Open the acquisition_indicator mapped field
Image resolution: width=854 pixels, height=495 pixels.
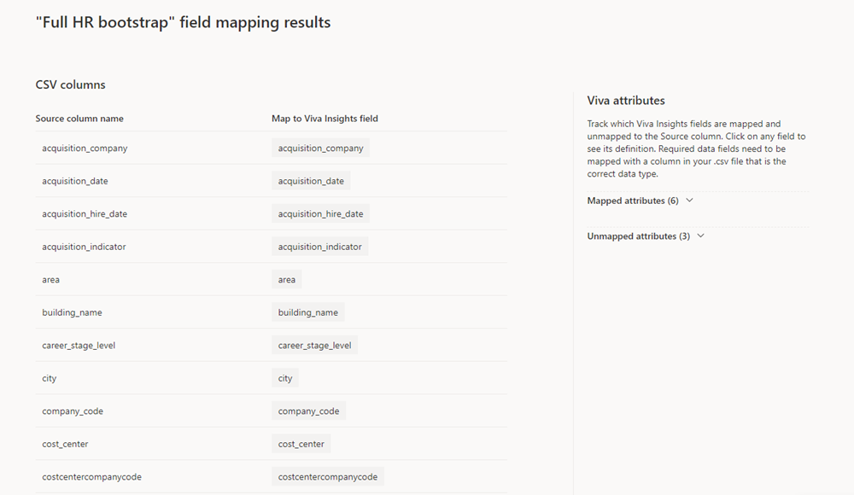[319, 247]
